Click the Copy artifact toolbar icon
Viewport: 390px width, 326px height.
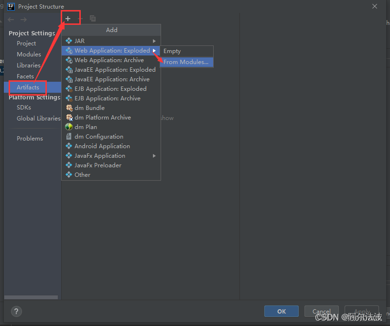pos(93,19)
